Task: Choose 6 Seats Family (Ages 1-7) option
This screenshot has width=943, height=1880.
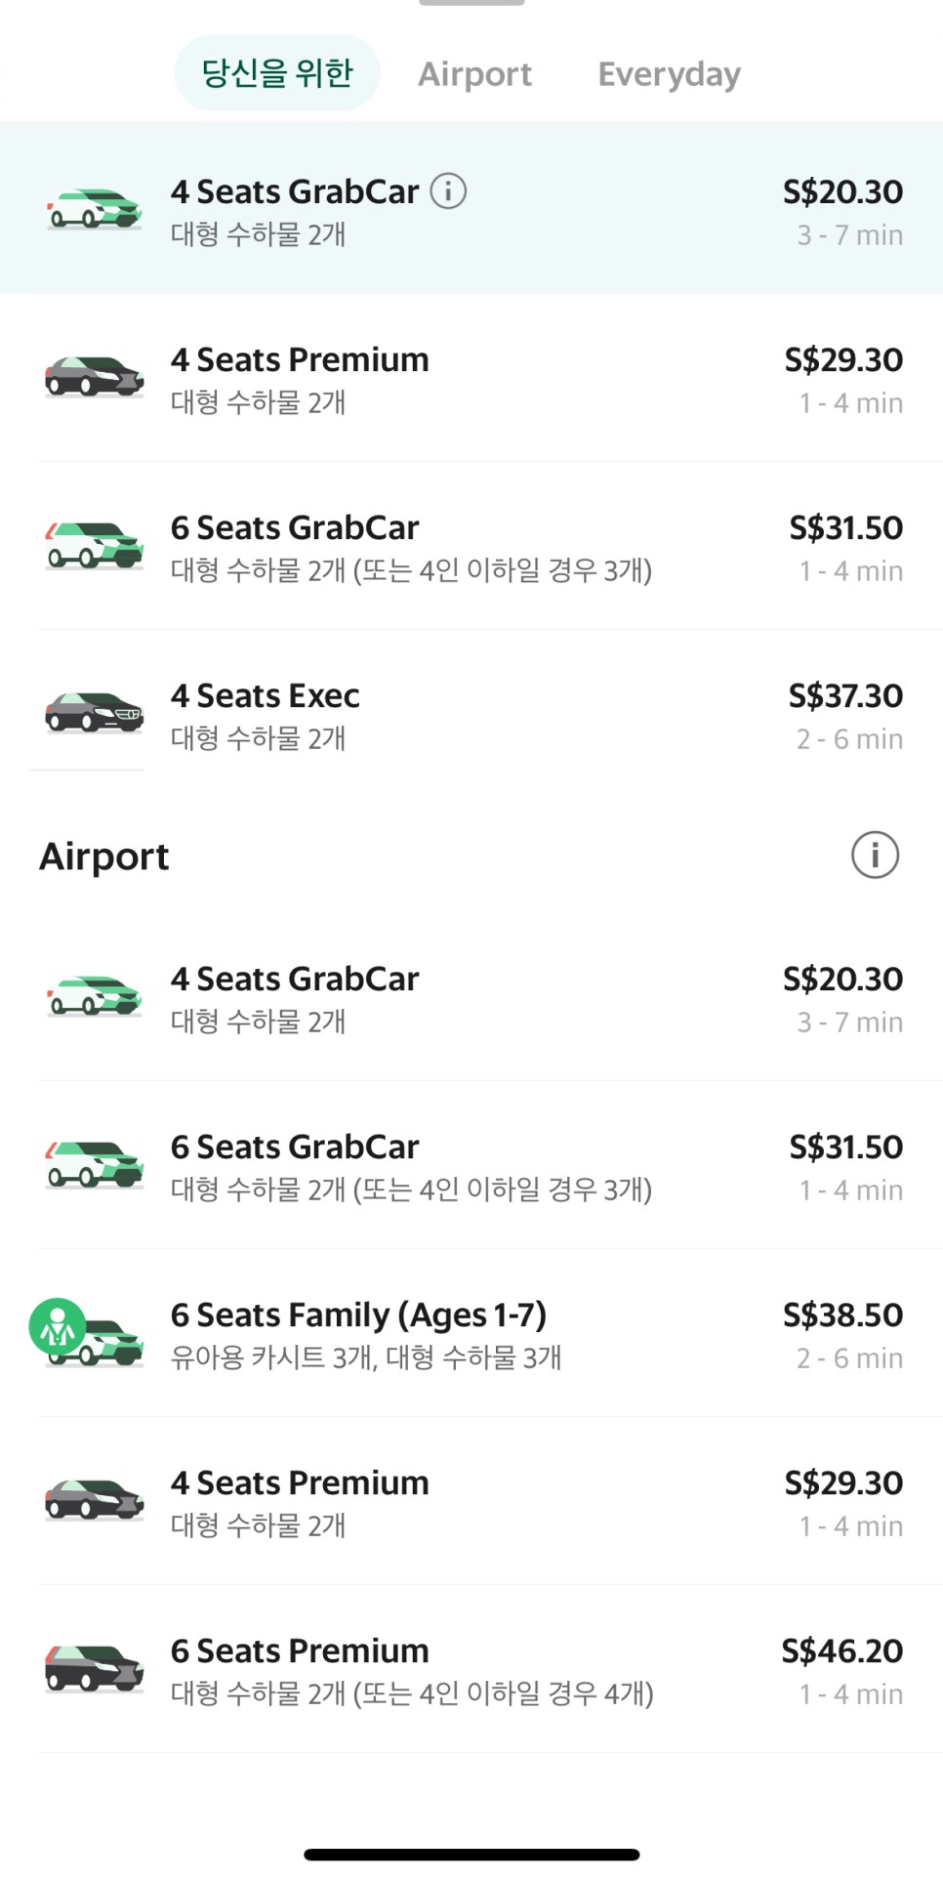Action: 471,1334
